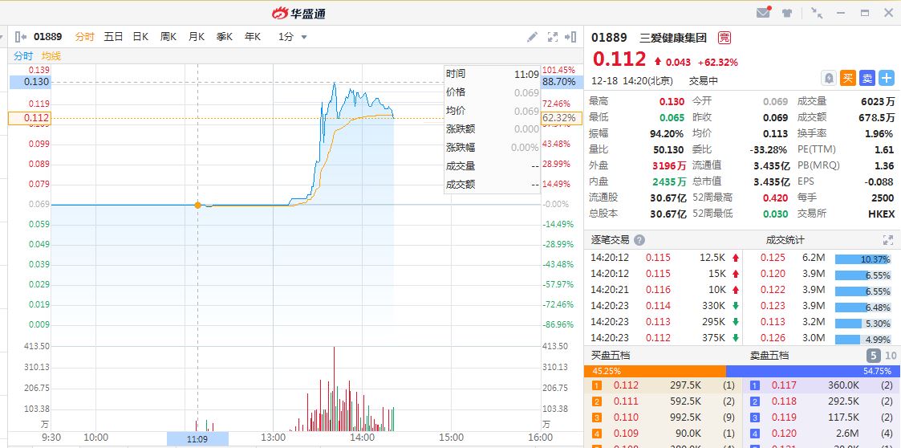Expand chart to fullscreen
This screenshot has width=901, height=448.
click(552, 37)
